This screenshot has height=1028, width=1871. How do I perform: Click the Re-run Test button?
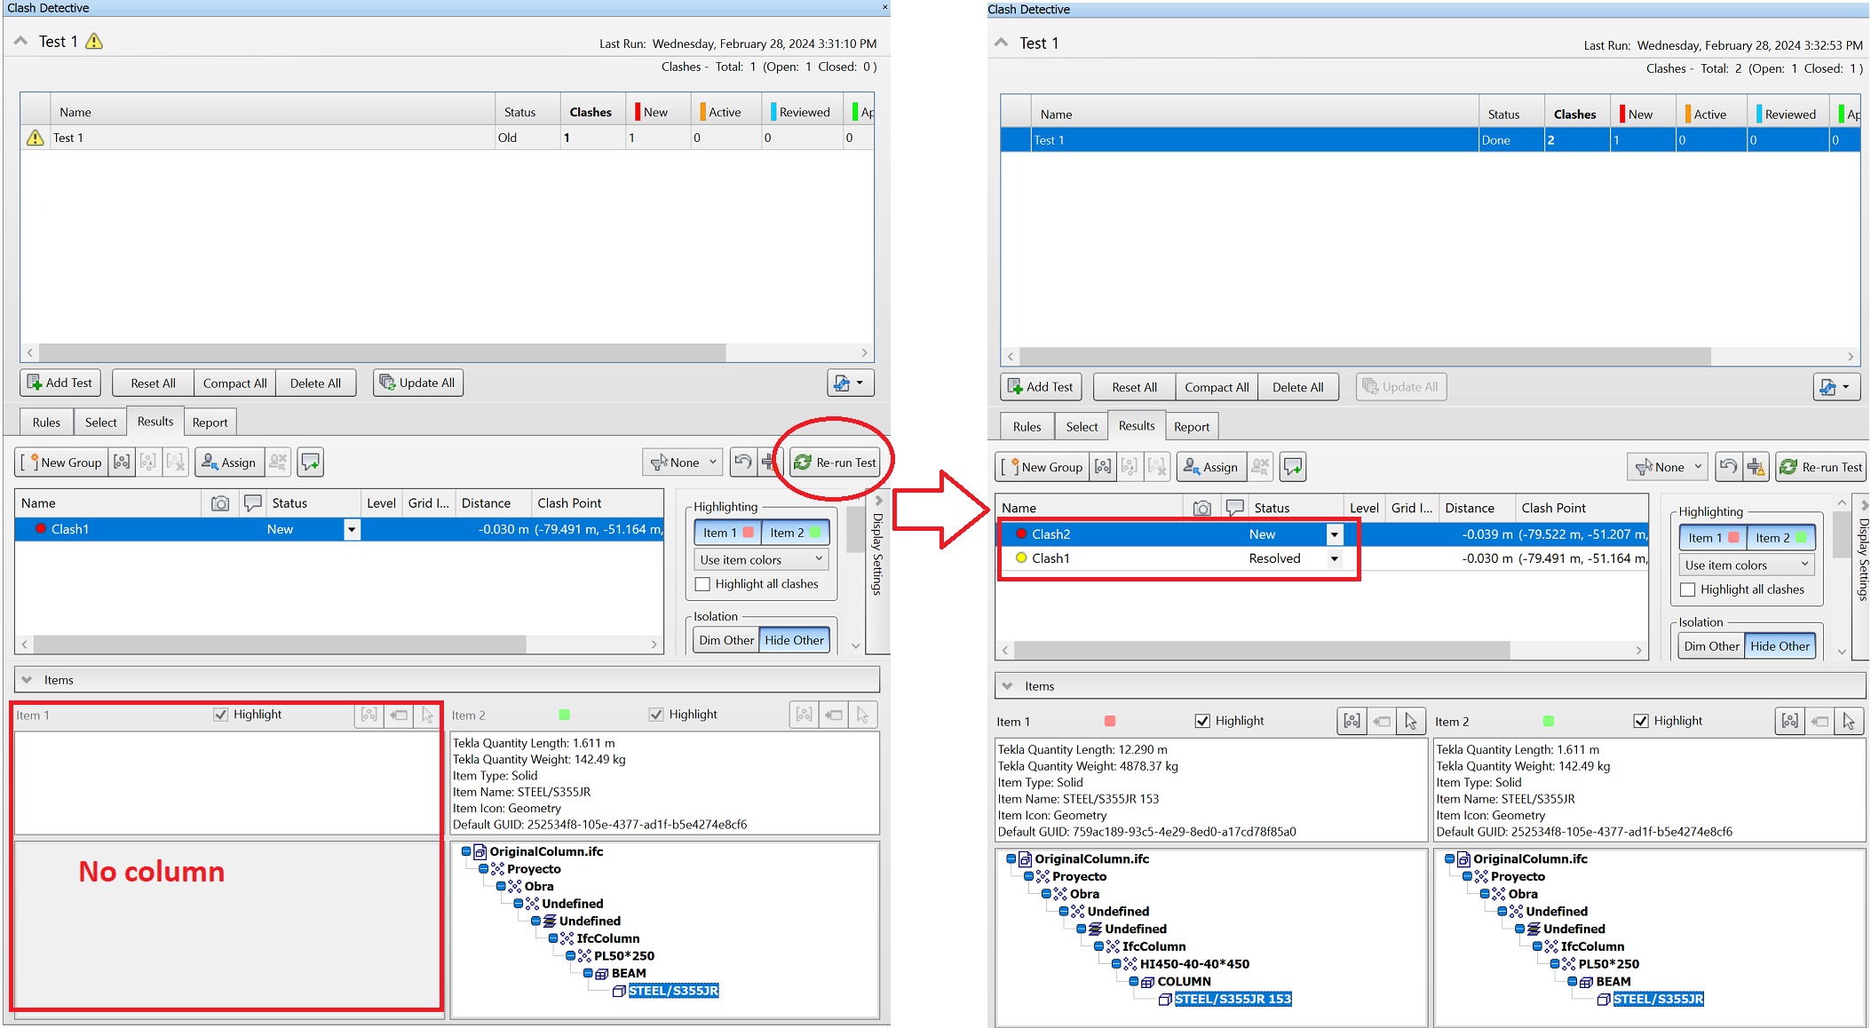coord(834,463)
